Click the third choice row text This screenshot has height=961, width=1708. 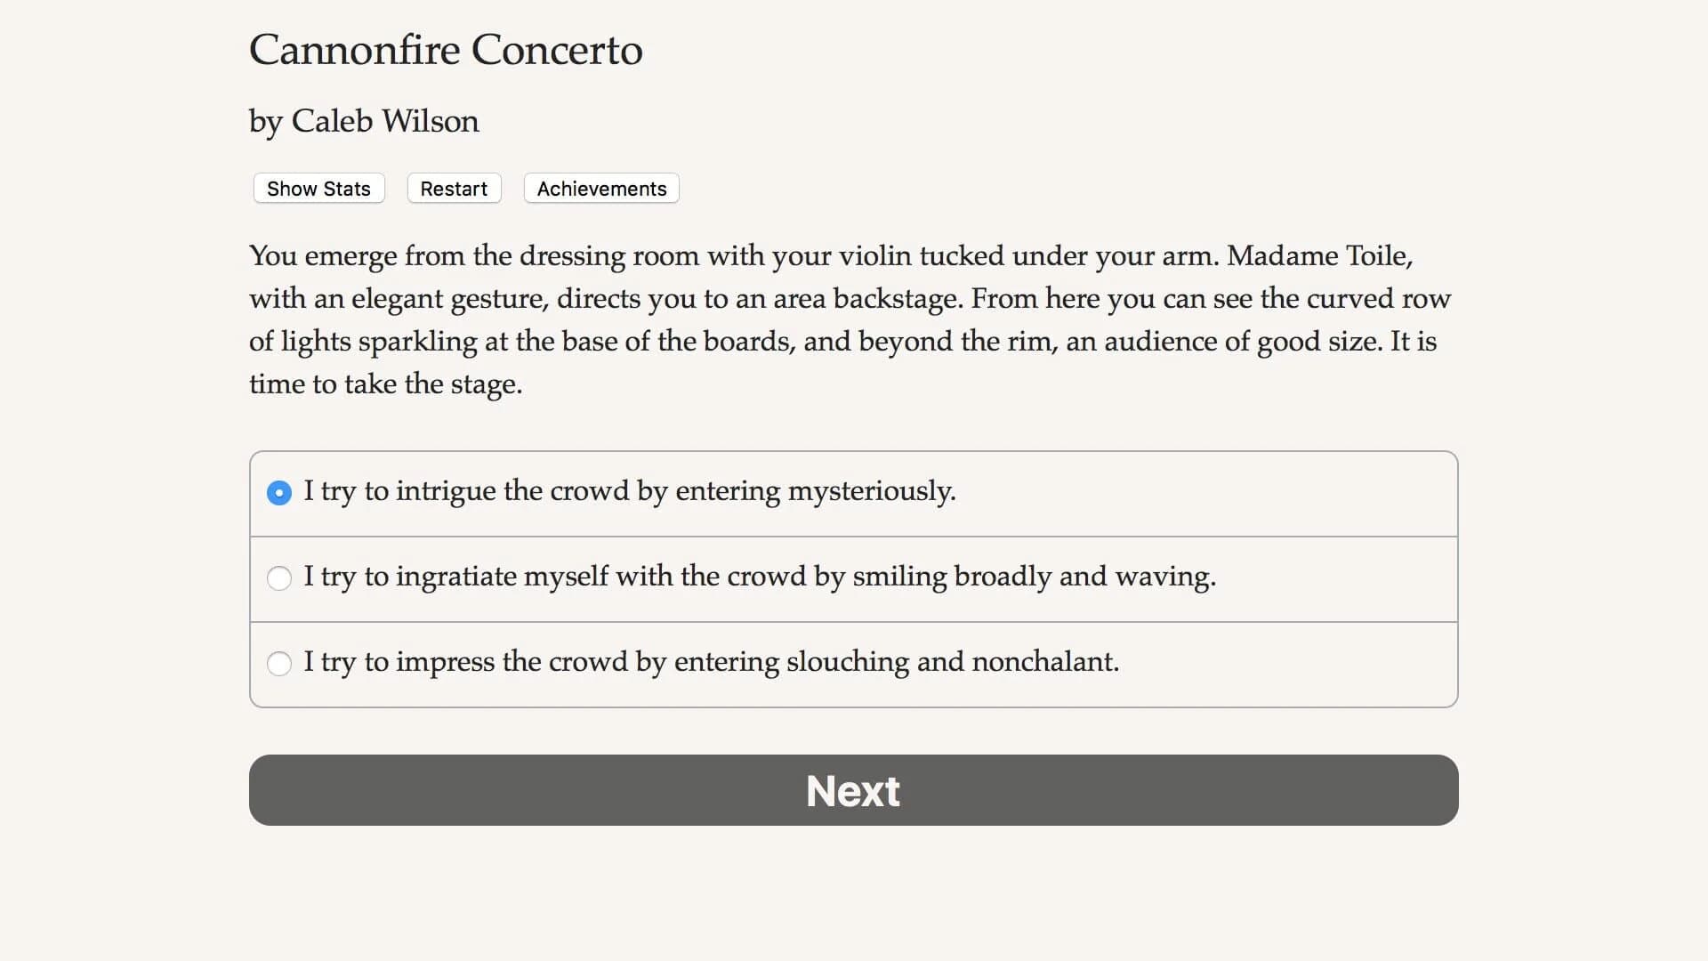[x=712, y=663]
